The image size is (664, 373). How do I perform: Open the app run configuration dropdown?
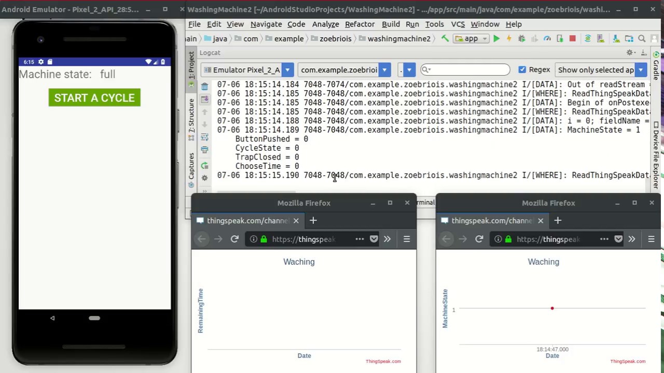pyautogui.click(x=471, y=39)
